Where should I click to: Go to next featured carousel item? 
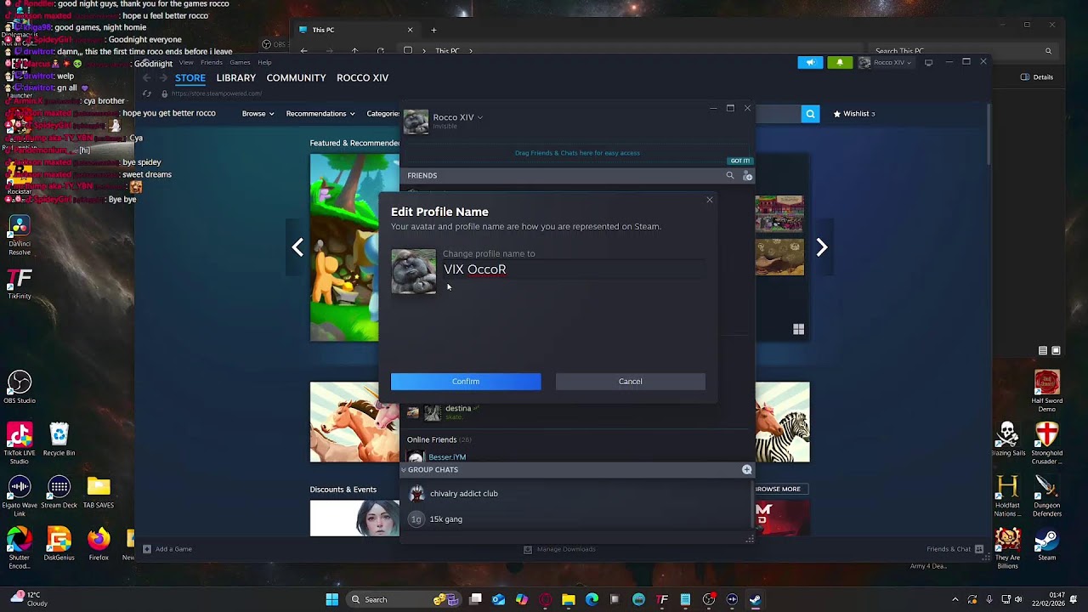(x=822, y=247)
